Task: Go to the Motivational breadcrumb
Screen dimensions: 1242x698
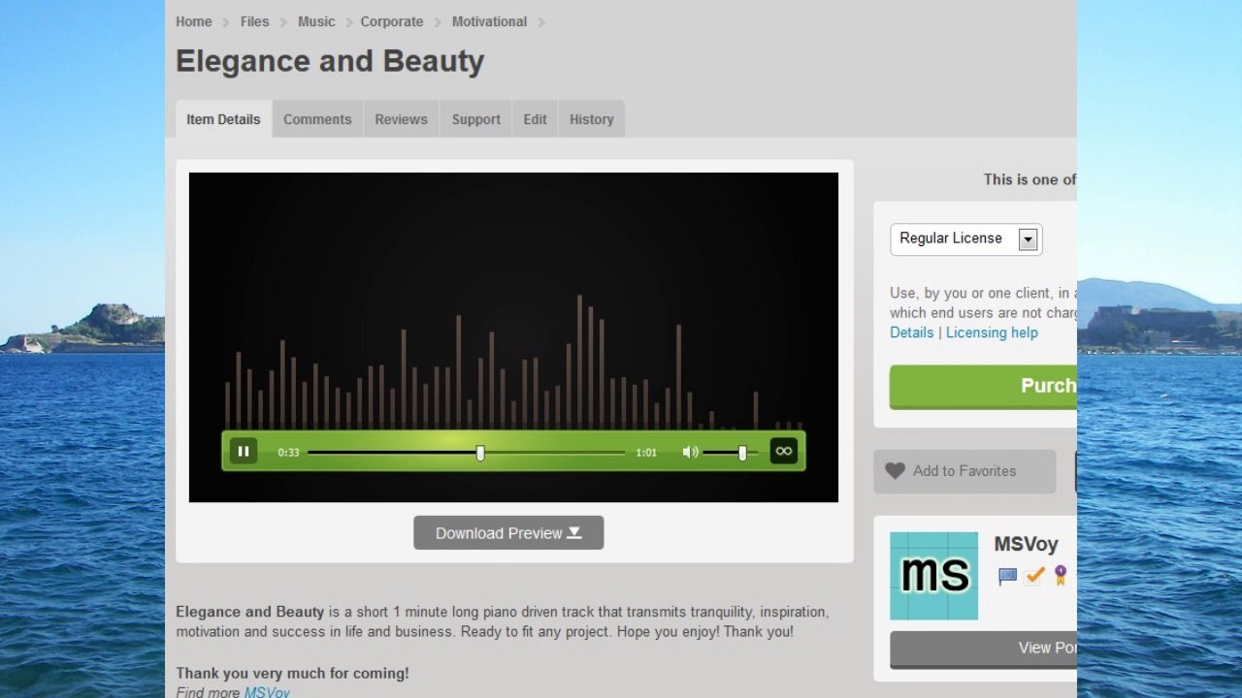Action: (x=489, y=21)
